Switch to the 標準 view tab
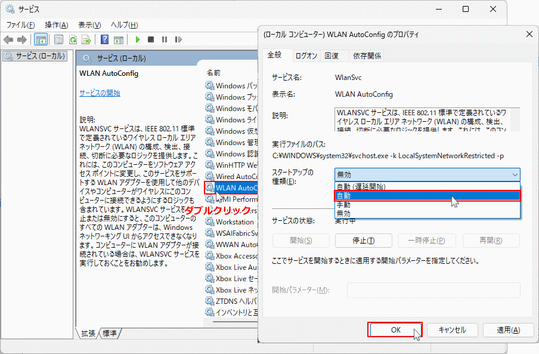Screen dimensions: 539x354 [x=110, y=333]
